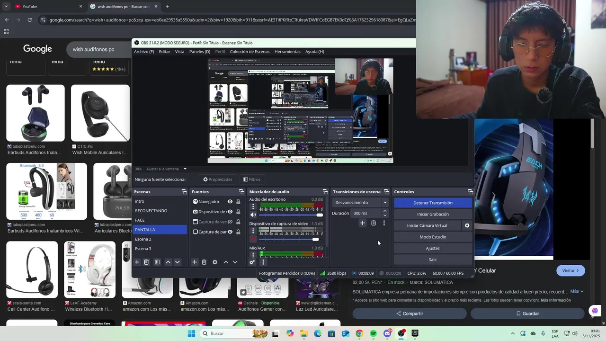The height and width of the screenshot is (341, 606).
Task: Click Guardar button in browser
Action: (x=527, y=314)
